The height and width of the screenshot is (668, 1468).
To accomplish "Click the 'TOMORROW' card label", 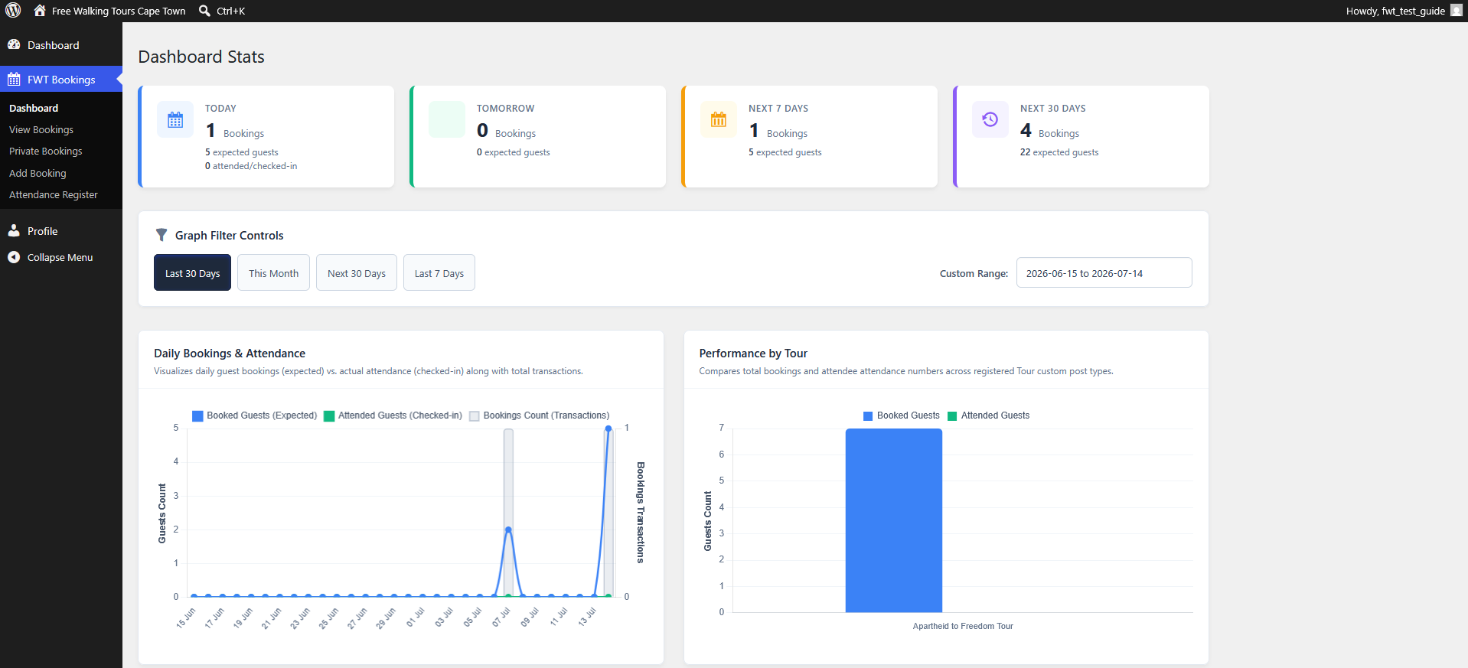I will click(x=506, y=109).
